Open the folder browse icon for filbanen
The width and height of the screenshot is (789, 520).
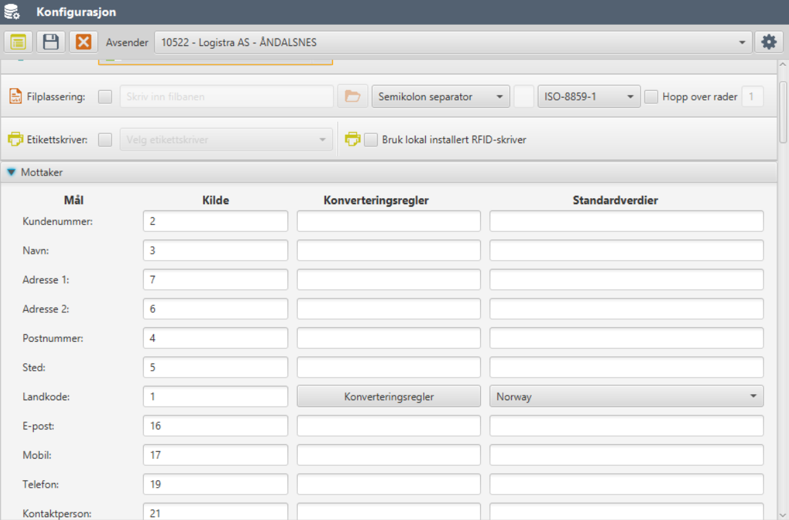pos(352,96)
